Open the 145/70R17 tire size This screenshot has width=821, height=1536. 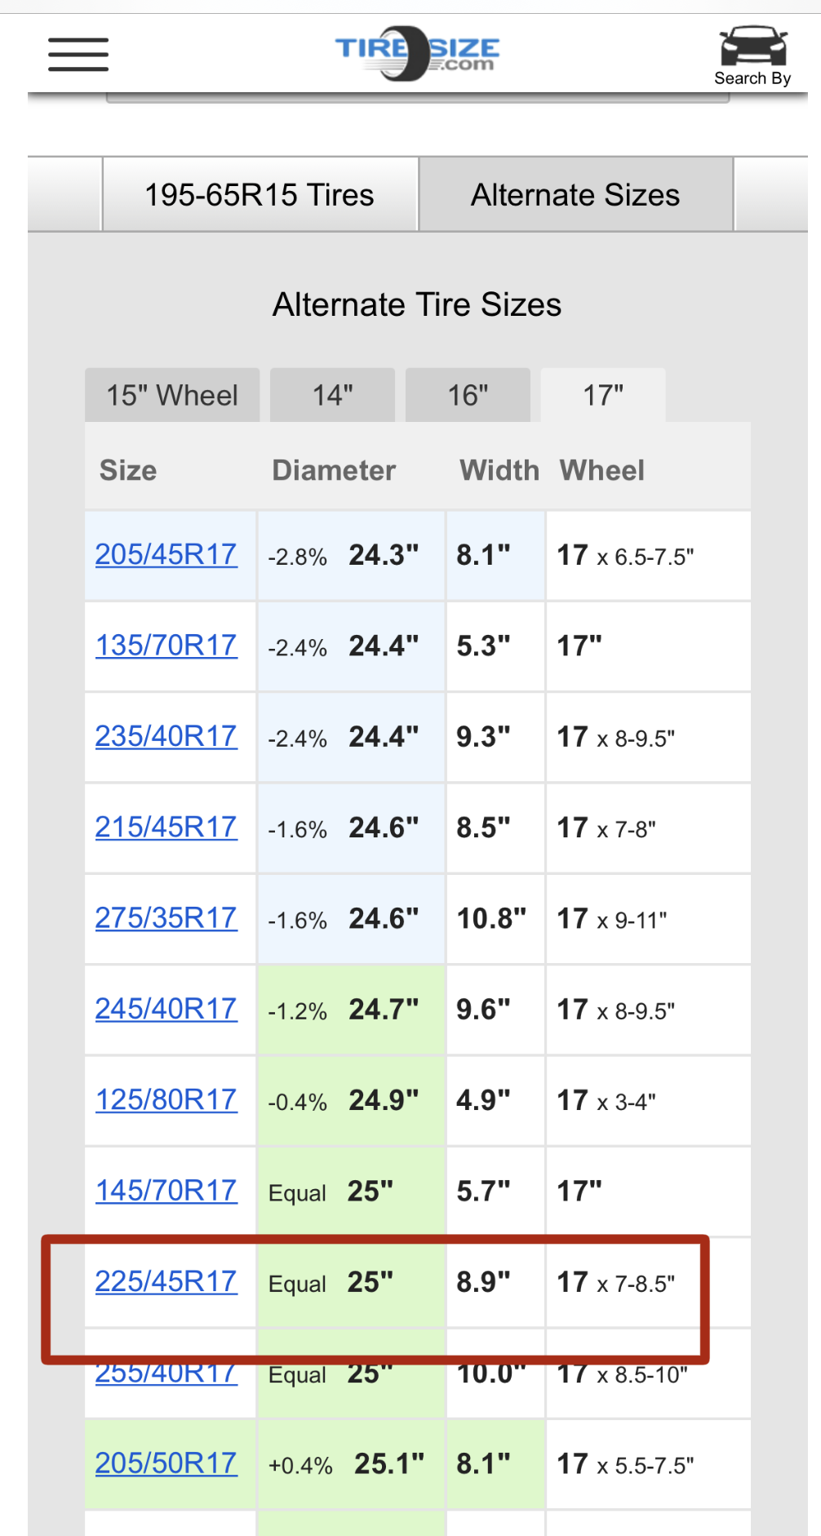coord(166,1191)
